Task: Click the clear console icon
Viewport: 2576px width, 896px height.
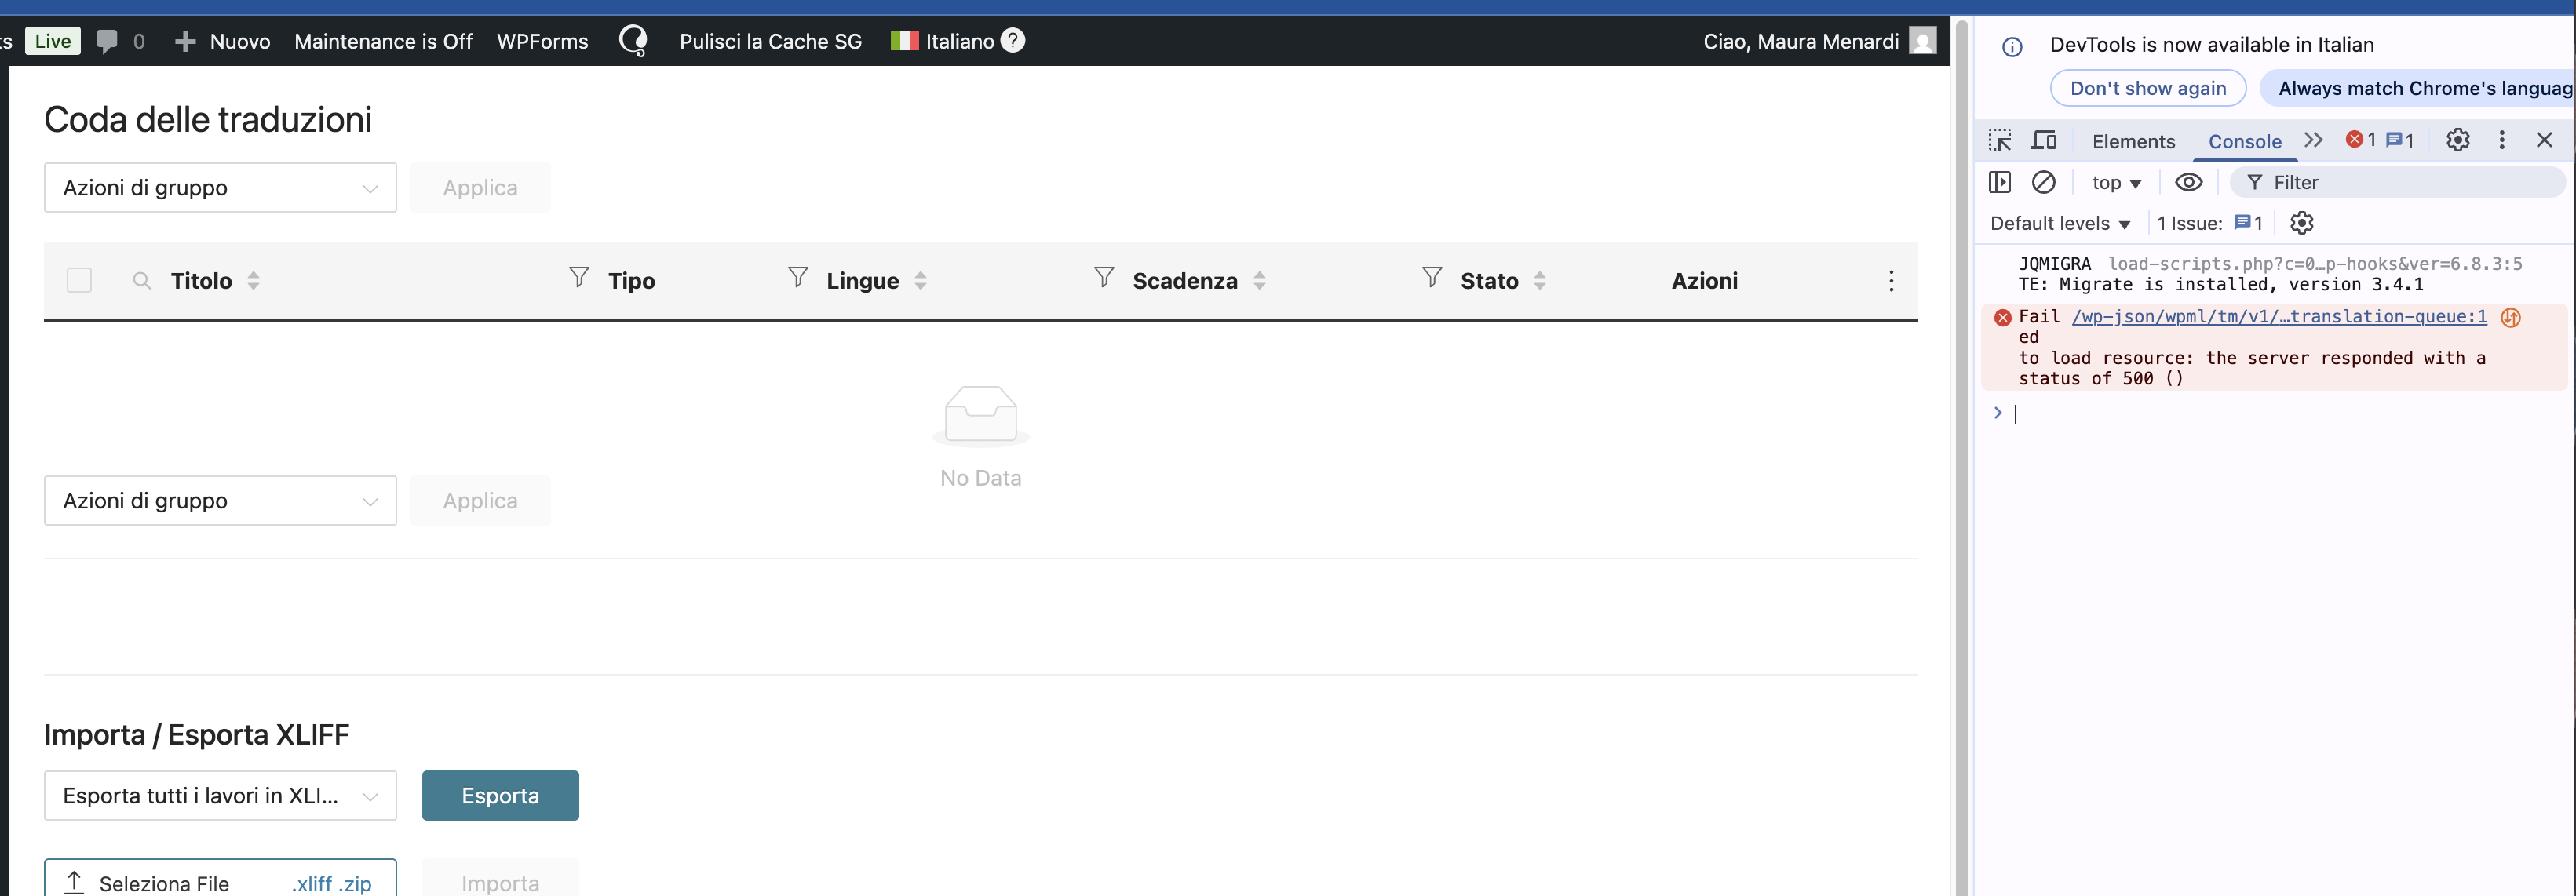Action: (x=2044, y=182)
